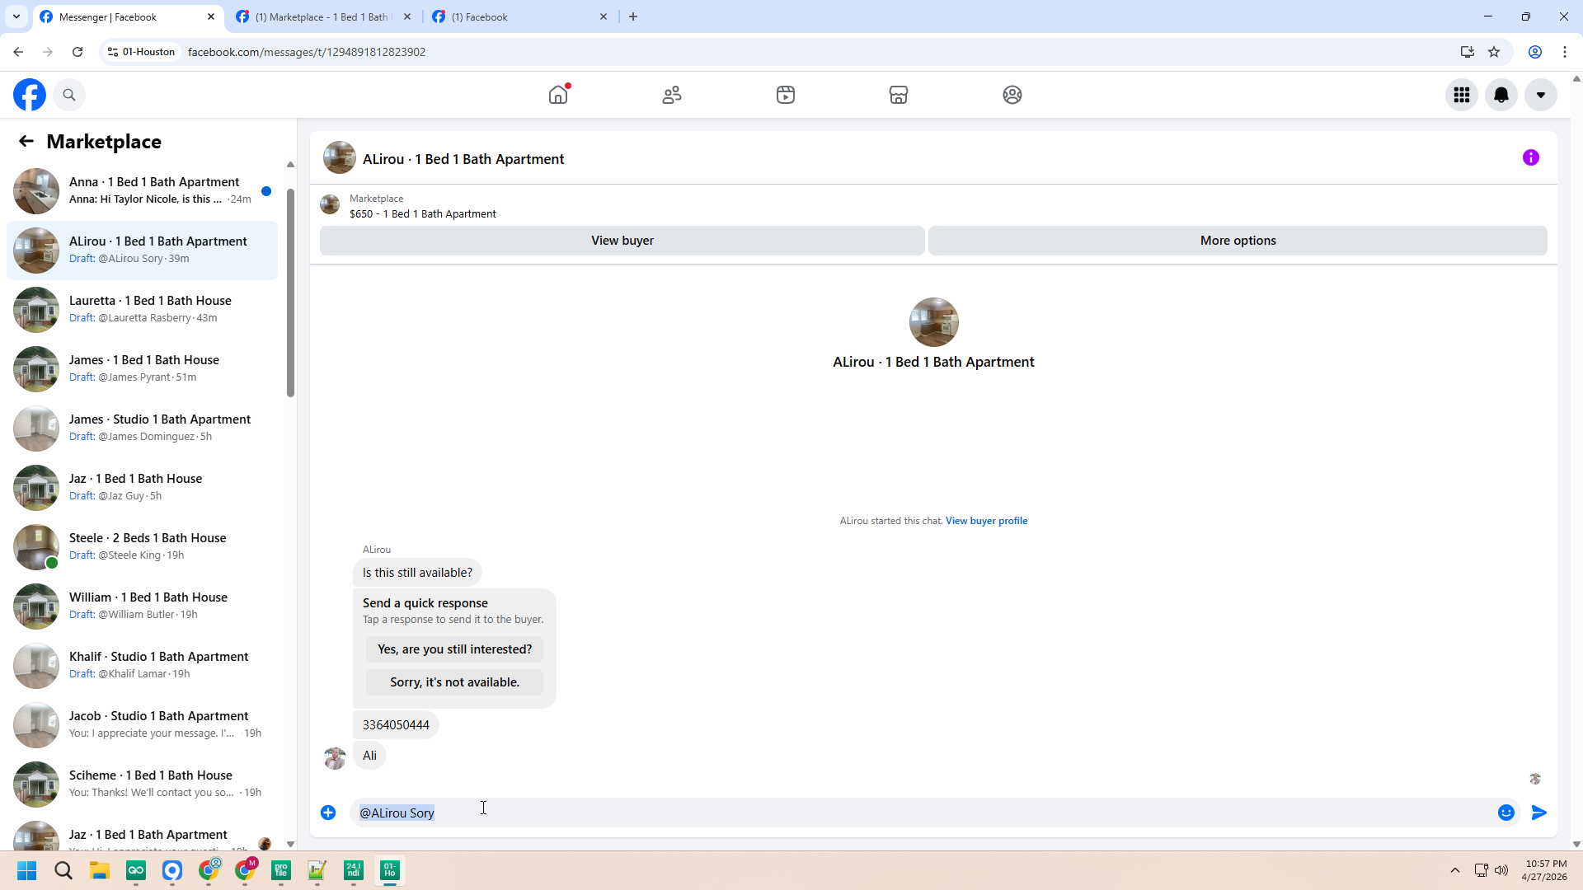Click the View buyer profile link
This screenshot has height=890, width=1583.
tap(986, 521)
